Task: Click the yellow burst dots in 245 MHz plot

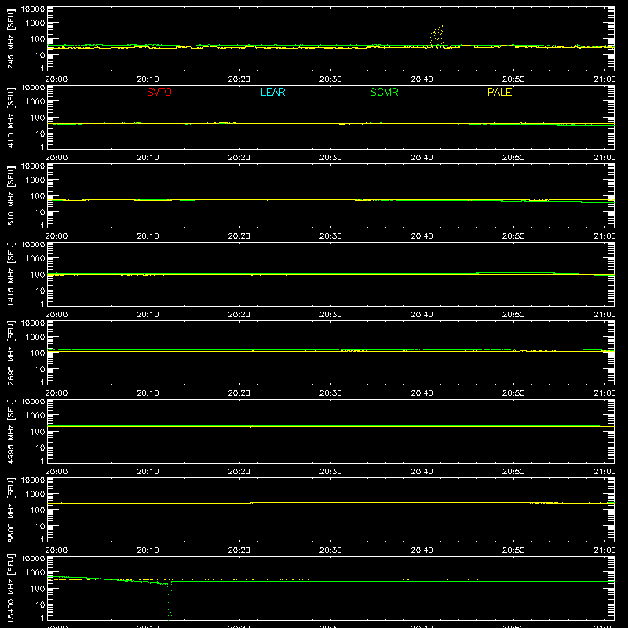Action: pyautogui.click(x=436, y=36)
